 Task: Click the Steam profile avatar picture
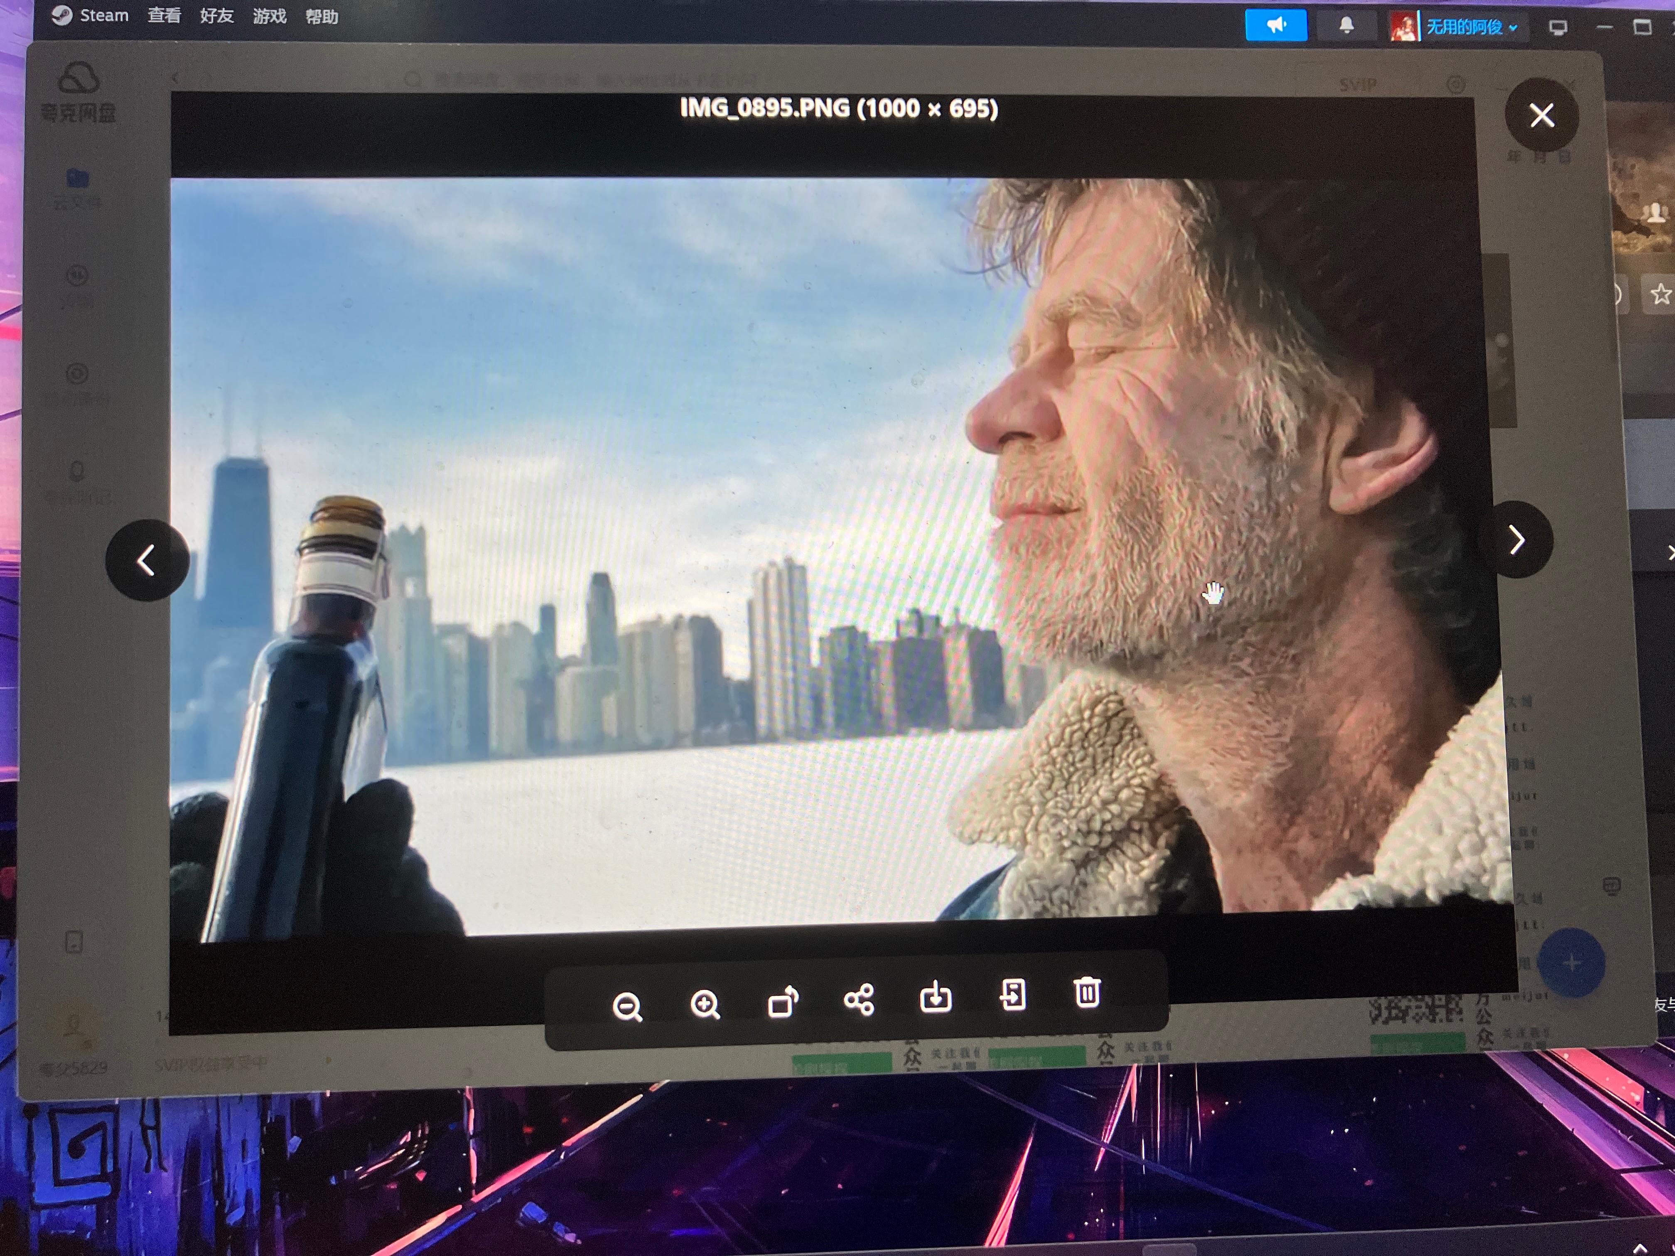point(1404,27)
